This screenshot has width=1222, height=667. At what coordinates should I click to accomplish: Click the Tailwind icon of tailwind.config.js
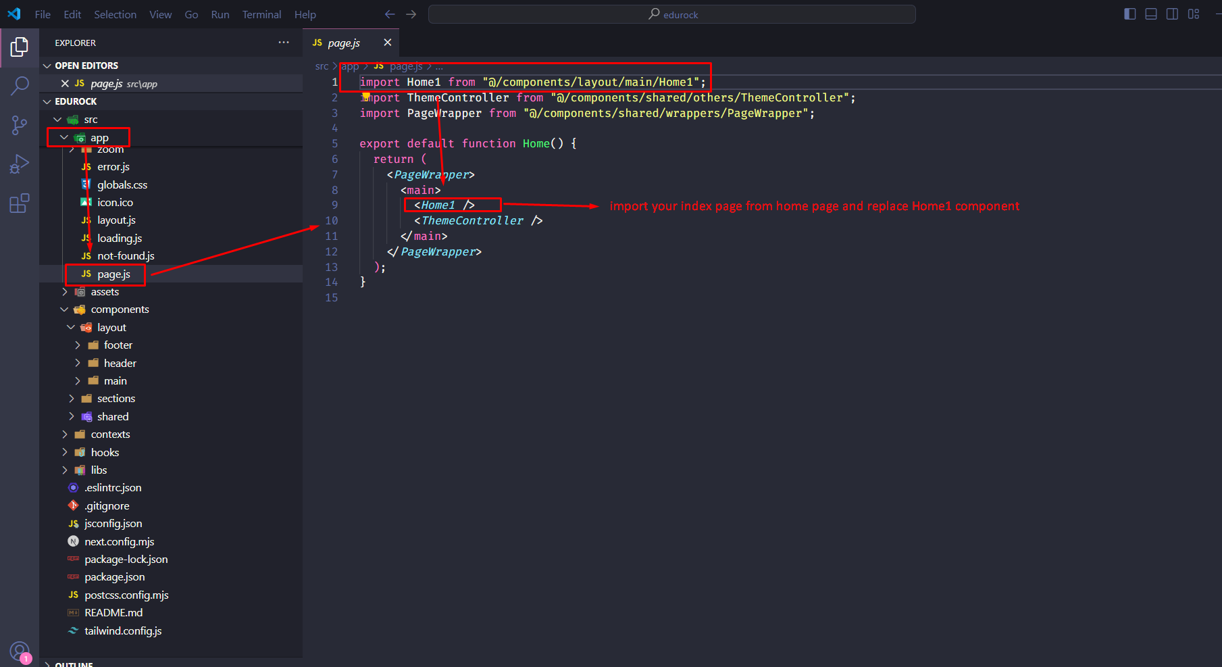click(x=74, y=631)
